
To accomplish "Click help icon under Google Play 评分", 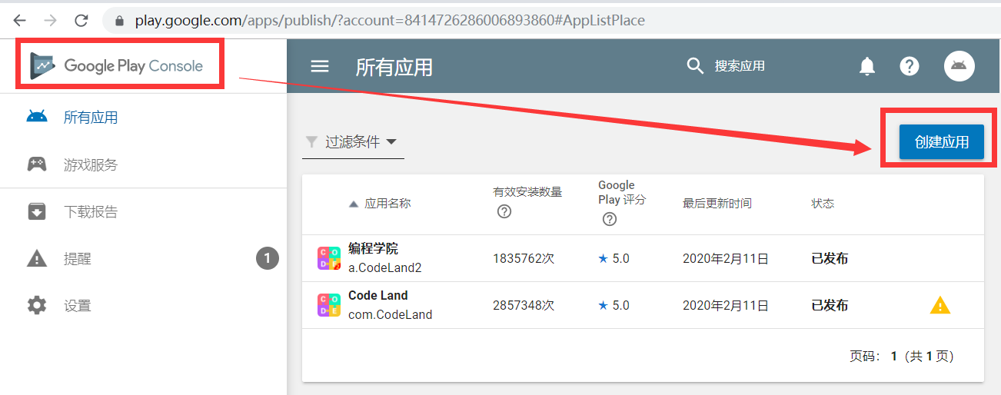I will 610,219.
